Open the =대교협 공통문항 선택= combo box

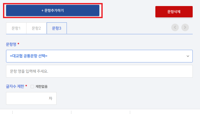click(99, 56)
